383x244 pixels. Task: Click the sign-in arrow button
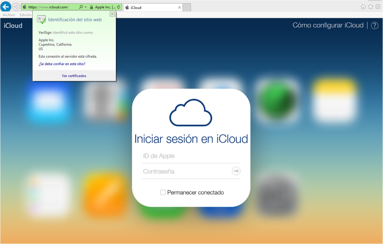(236, 171)
